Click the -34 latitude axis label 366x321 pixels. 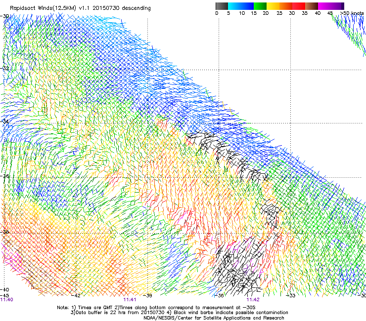(x=4, y=121)
